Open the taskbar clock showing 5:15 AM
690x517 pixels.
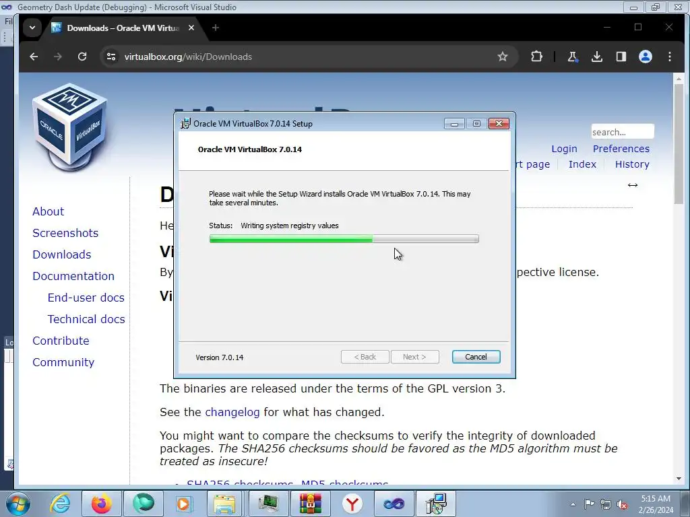(656, 504)
